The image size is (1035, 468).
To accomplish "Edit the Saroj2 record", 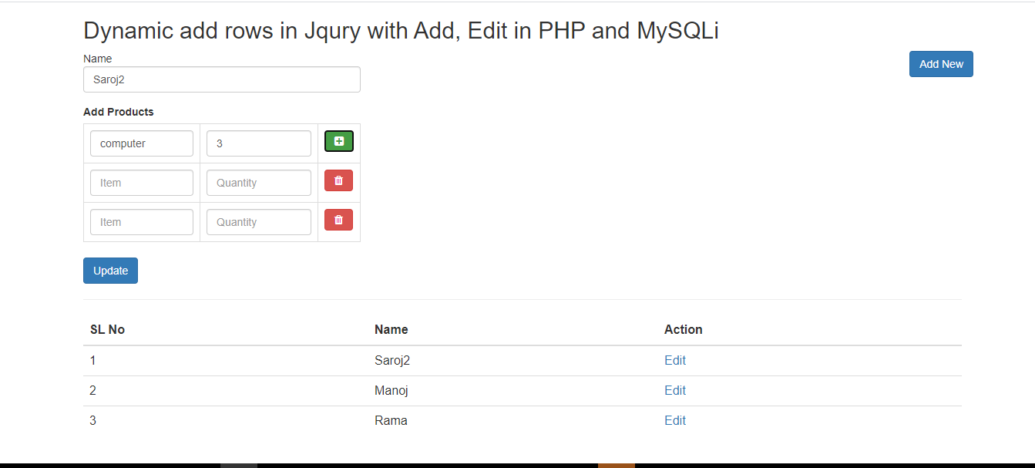I will tap(675, 360).
